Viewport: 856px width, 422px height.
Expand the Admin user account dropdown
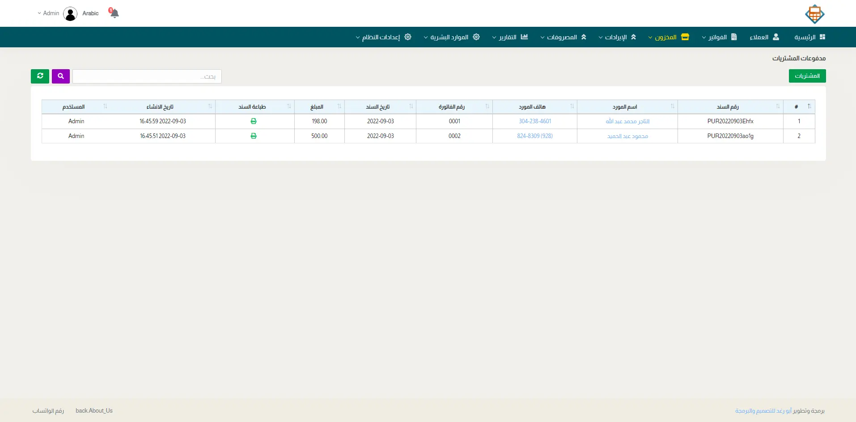point(48,13)
